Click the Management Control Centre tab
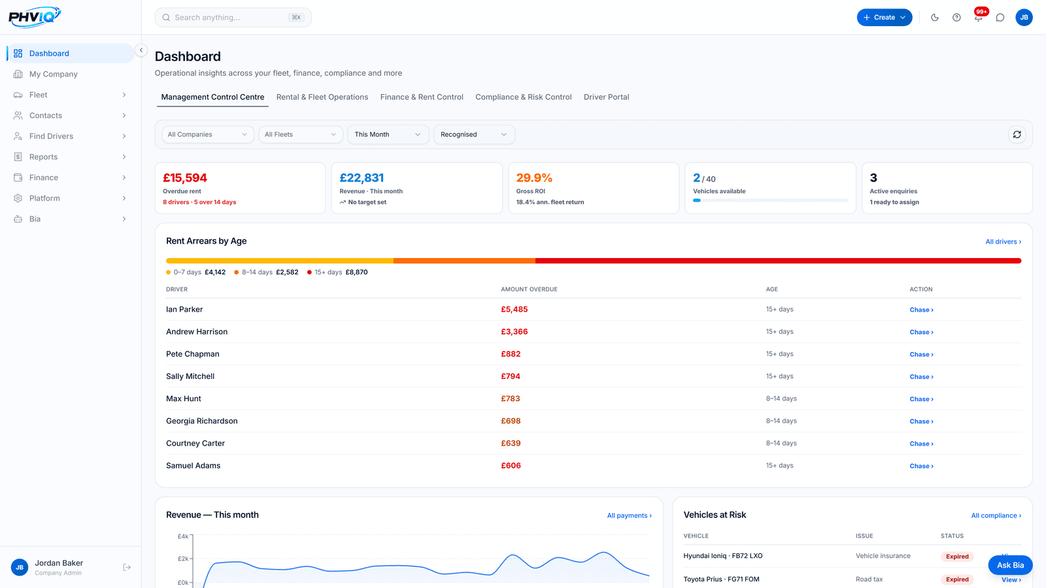 tap(213, 97)
